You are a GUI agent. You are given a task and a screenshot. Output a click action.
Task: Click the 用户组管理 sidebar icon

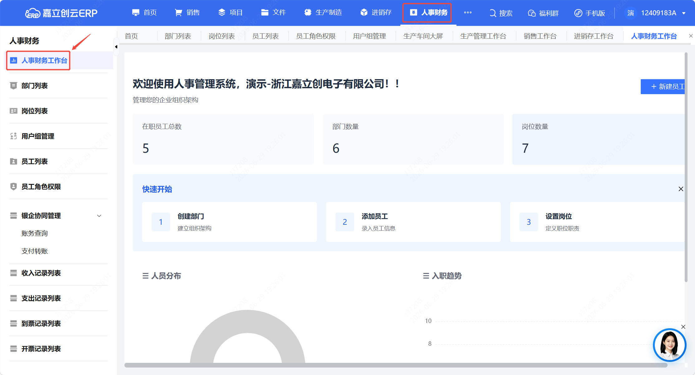[x=13, y=136]
